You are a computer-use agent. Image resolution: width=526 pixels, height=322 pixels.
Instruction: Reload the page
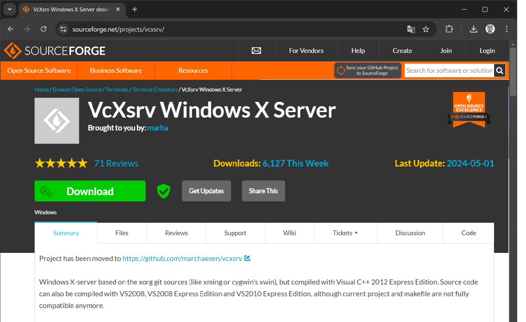(43, 29)
